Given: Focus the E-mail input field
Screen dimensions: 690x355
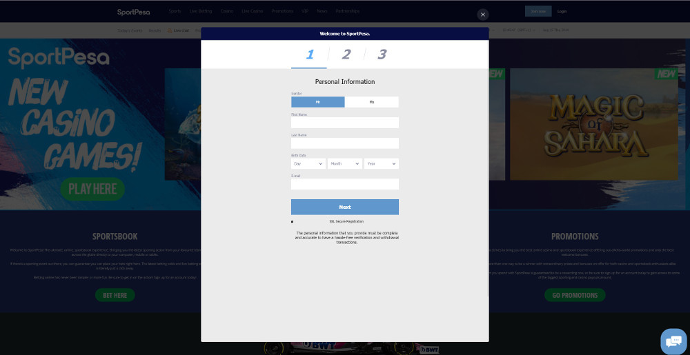Looking at the screenshot, I should (x=345, y=184).
